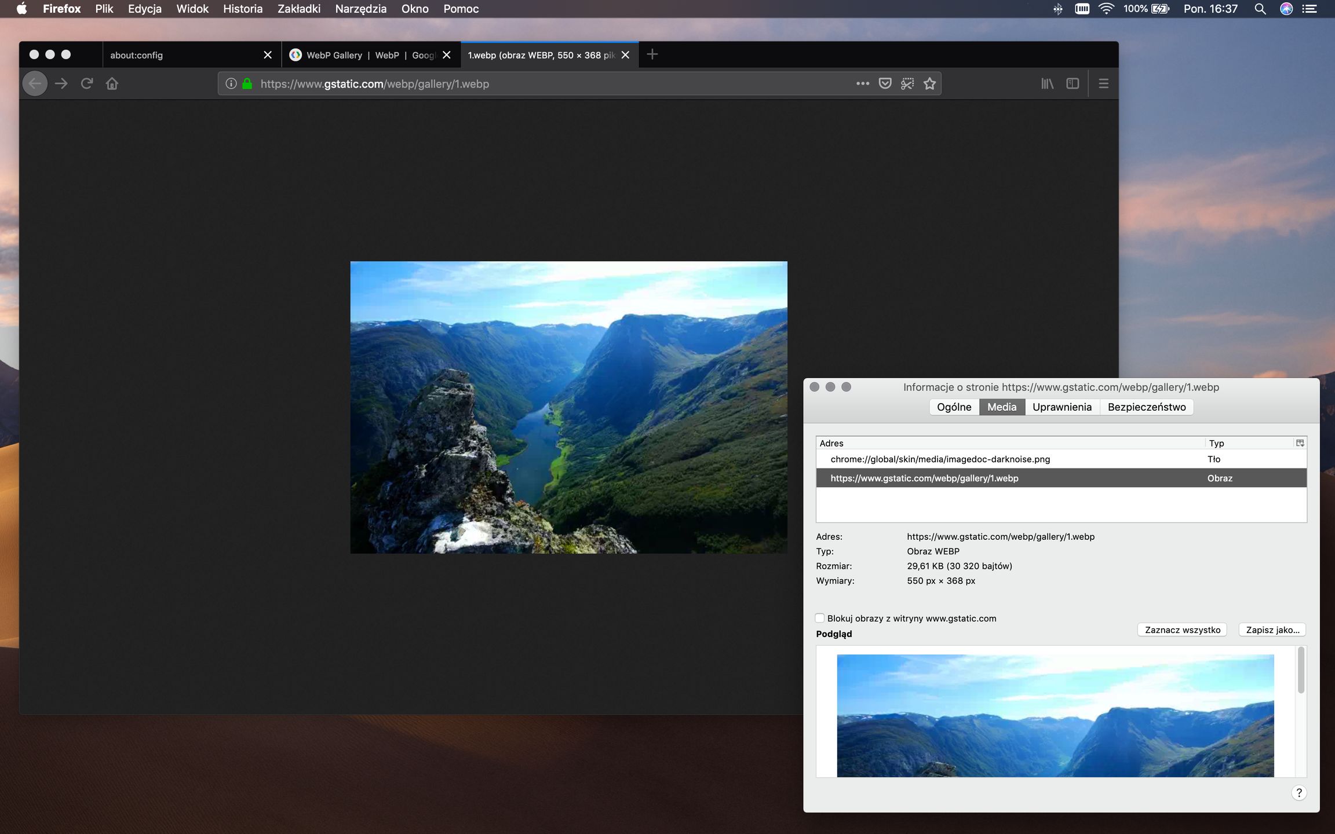Select the 1.webp row in media list
This screenshot has width=1335, height=834.
click(x=985, y=478)
